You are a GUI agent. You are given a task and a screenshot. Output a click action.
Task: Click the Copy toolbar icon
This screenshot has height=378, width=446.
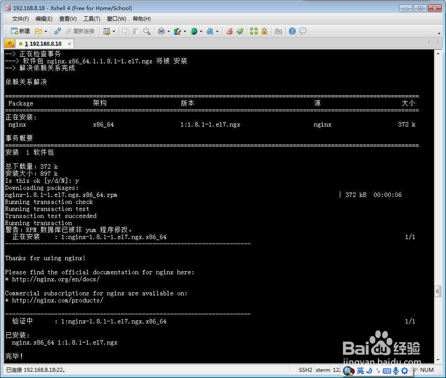(x=125, y=31)
